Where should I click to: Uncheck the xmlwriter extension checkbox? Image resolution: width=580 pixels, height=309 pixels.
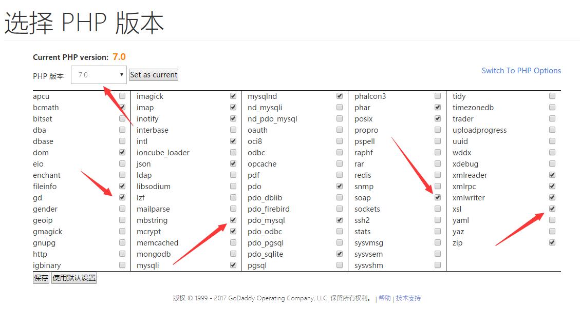click(x=552, y=197)
